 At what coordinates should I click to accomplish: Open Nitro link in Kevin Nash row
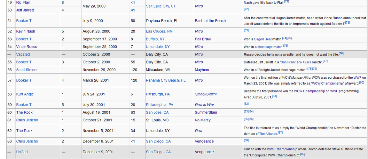click(199, 31)
